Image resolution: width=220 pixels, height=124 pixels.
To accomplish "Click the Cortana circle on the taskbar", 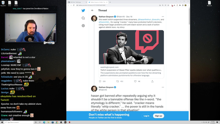I will pyautogui.click(x=36, y=122).
